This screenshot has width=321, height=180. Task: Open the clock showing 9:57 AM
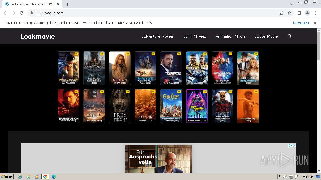[308, 177]
